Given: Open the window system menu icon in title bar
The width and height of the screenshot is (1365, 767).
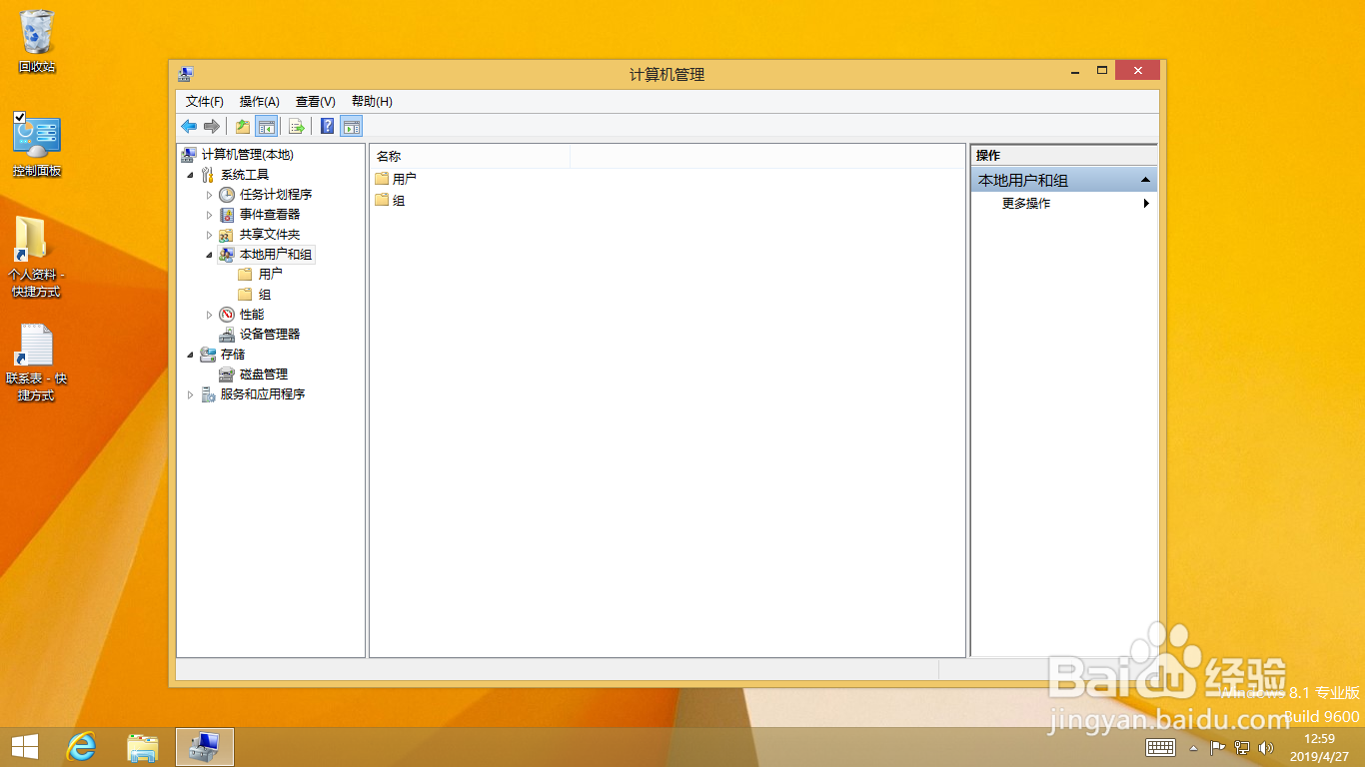Looking at the screenshot, I should [186, 74].
